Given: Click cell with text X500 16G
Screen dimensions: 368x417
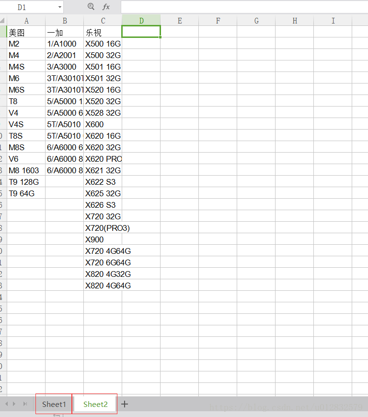Looking at the screenshot, I should click(x=103, y=43).
